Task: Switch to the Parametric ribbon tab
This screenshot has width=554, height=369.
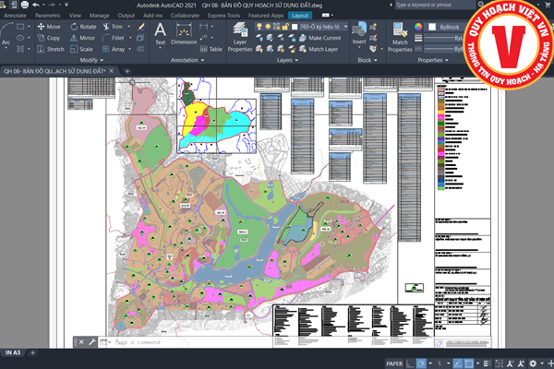Action: coord(48,16)
